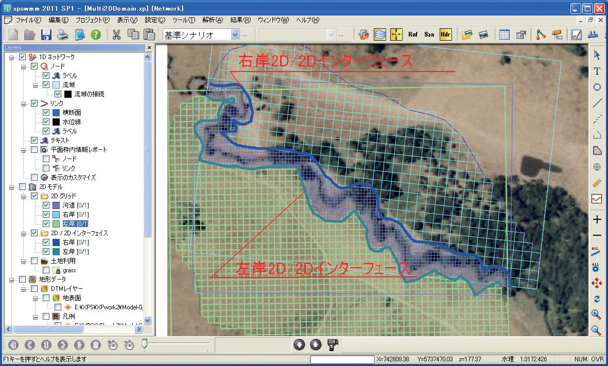Uncheck the 河道 [0/1] grid layer

pos(46,205)
